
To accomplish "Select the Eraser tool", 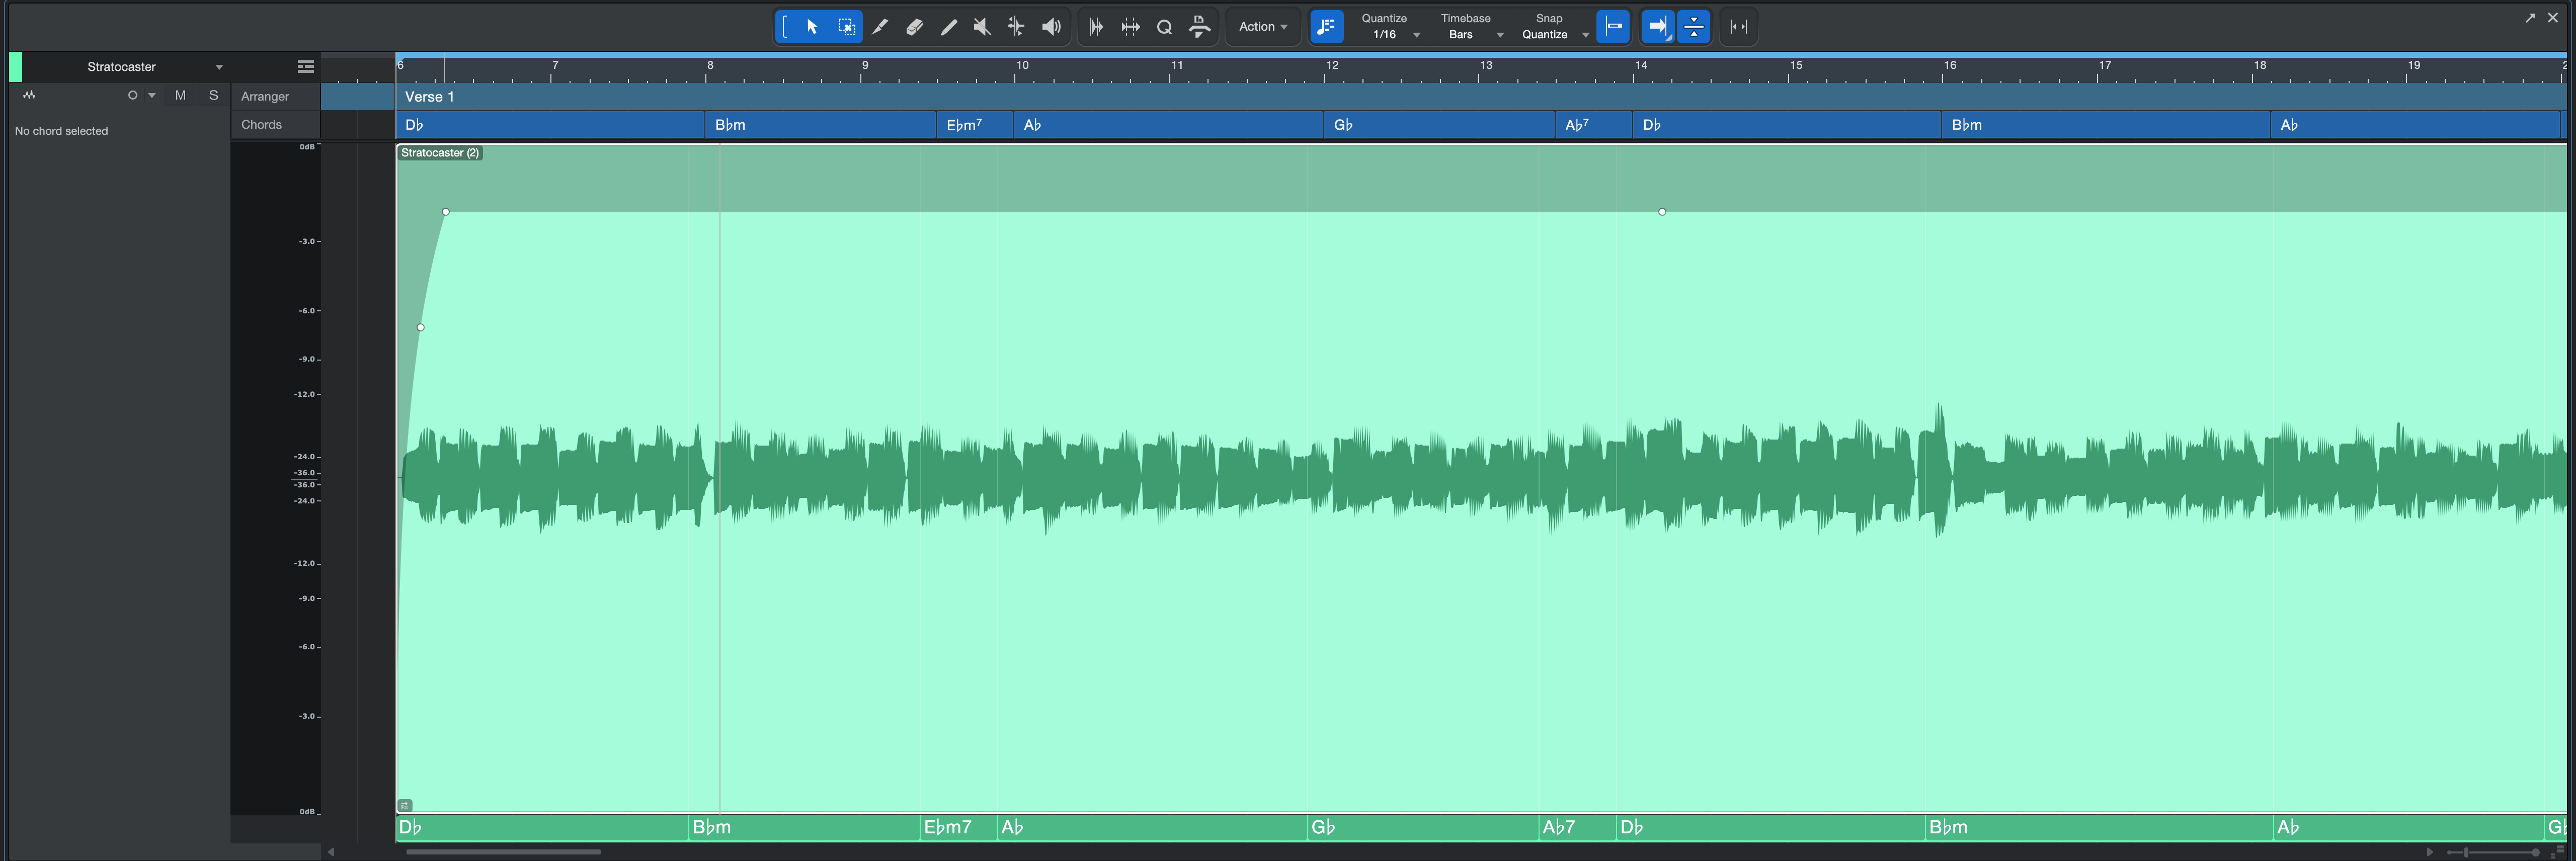I will pos(914,27).
